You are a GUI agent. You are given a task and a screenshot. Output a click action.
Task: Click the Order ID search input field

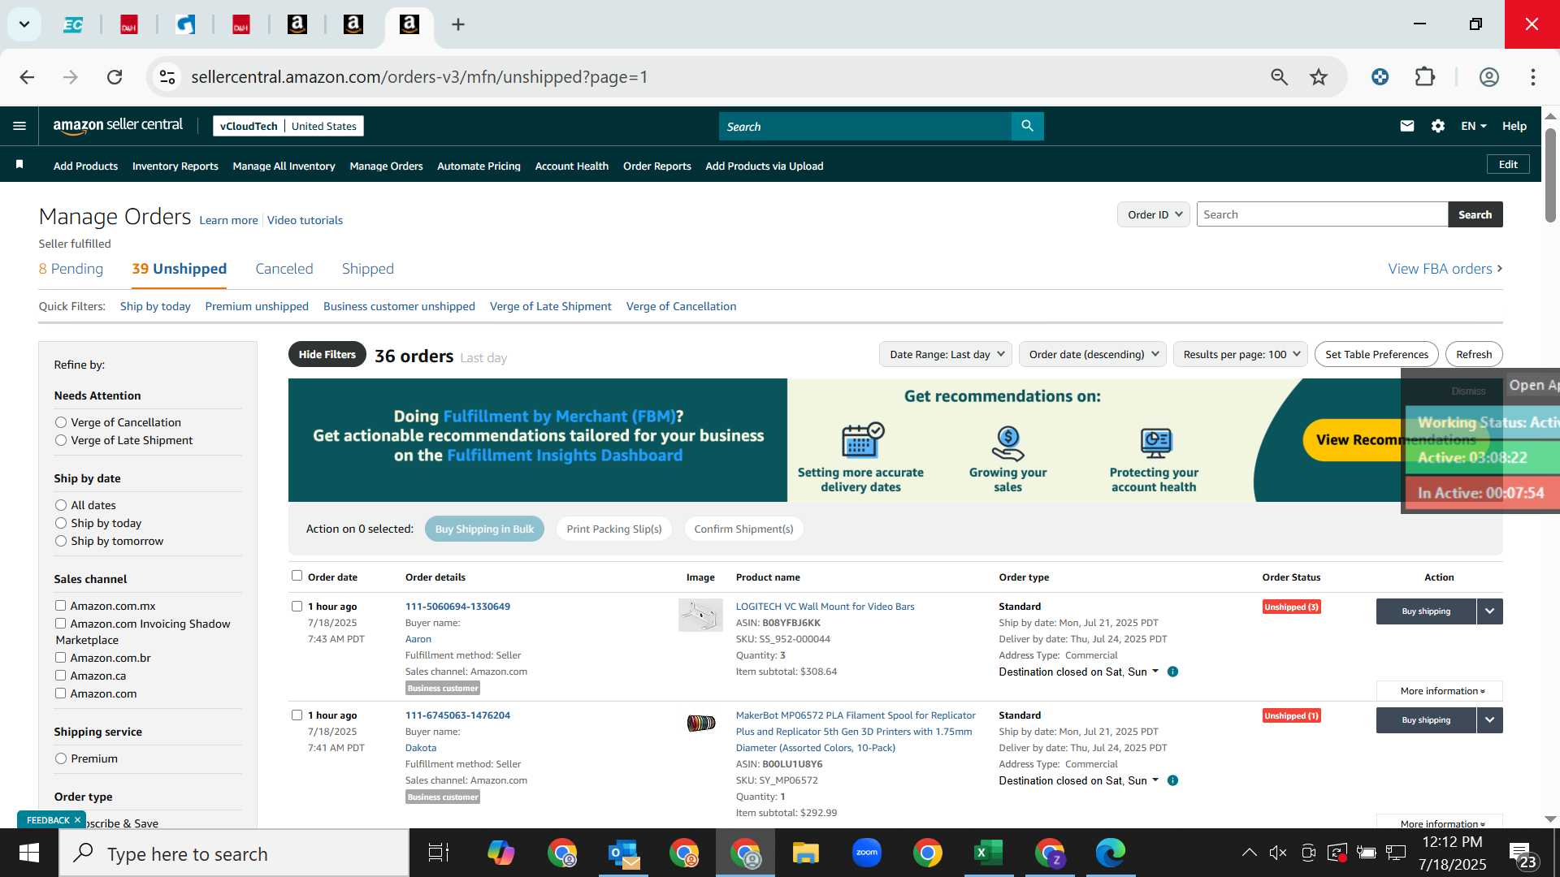tap(1322, 214)
